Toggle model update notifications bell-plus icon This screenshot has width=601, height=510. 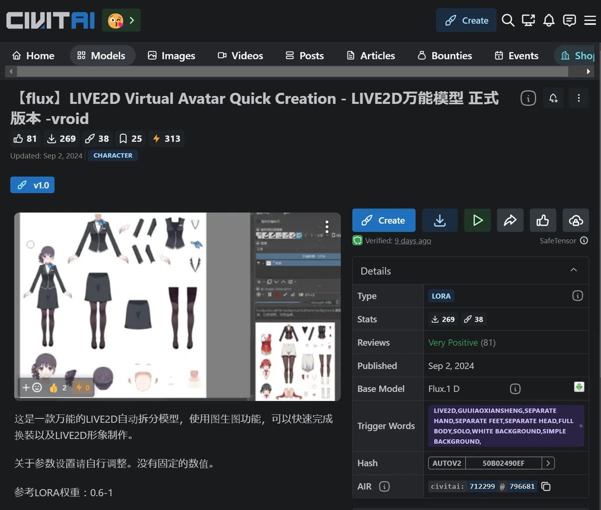click(x=553, y=98)
